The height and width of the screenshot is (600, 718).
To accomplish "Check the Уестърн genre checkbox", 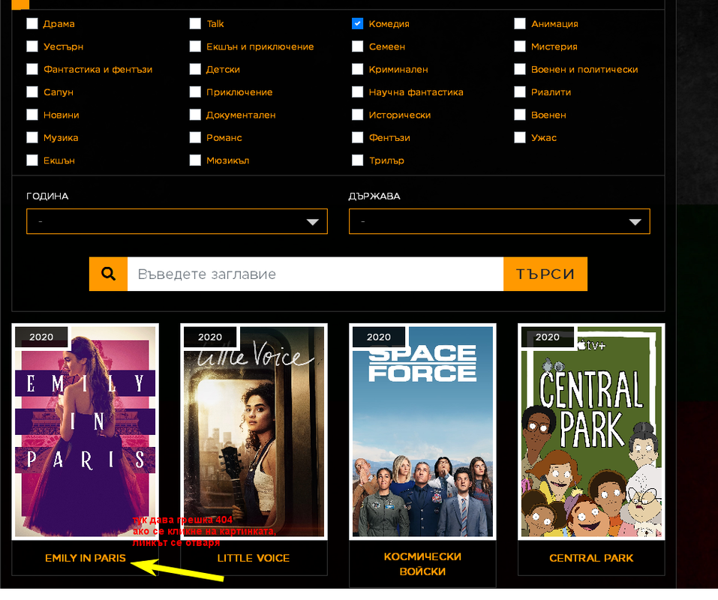I will pos(32,46).
